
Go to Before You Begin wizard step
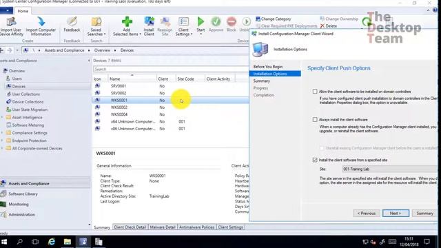point(268,67)
